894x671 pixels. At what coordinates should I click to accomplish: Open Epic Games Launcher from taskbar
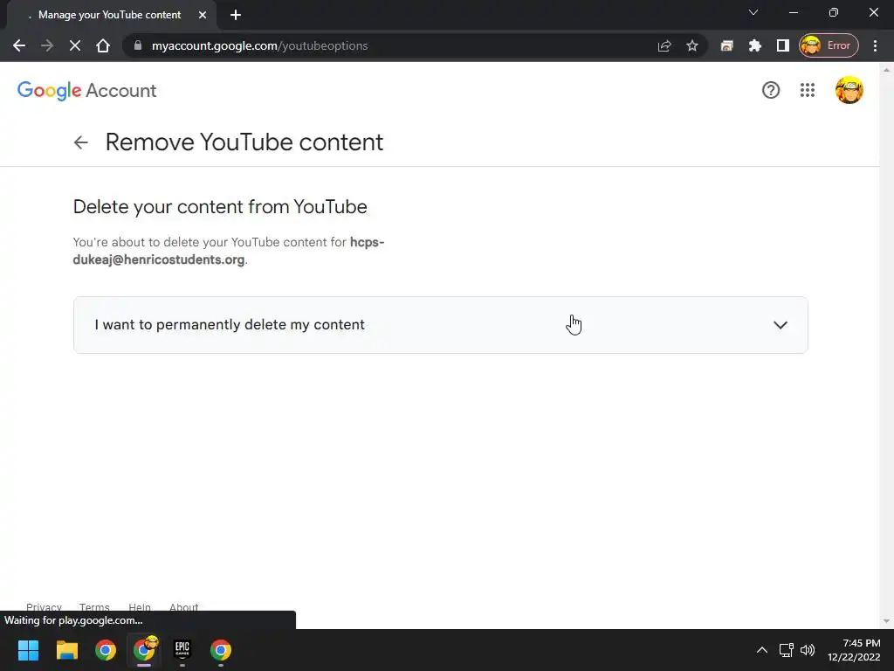pos(182,650)
